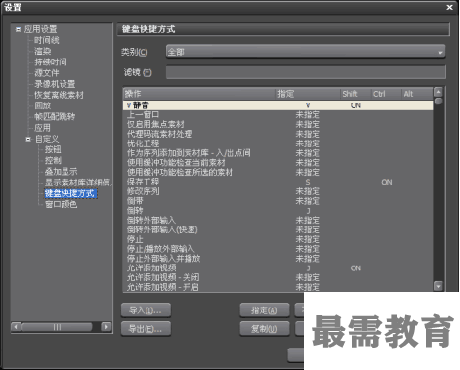Select the 上一窗口 row
Viewport: 460px width, 370px height.
[x=278, y=114]
